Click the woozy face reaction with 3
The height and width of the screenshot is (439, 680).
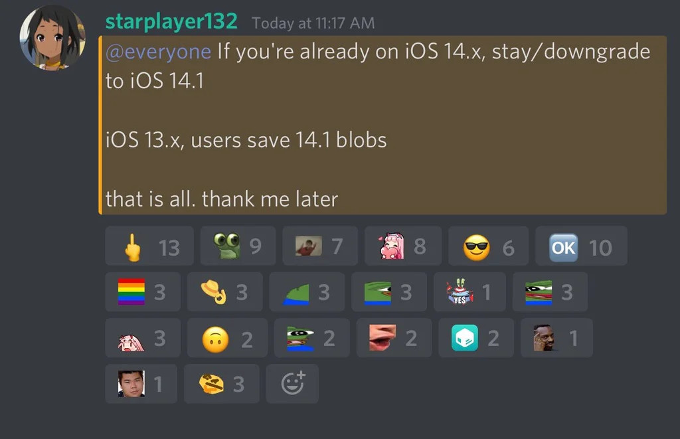[222, 384]
